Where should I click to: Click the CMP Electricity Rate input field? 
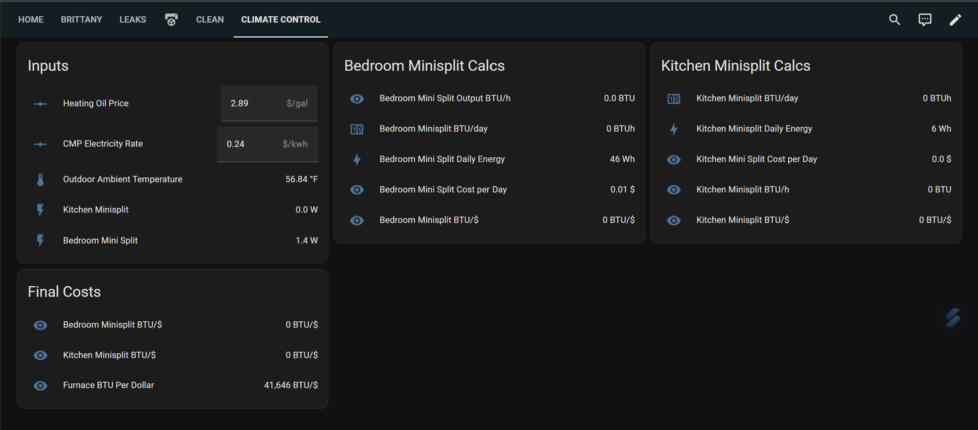click(267, 144)
